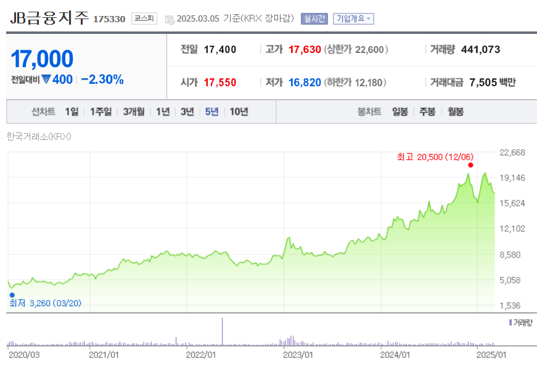
Task: Click the 2024/01 x-axis label
Action: tap(395, 355)
